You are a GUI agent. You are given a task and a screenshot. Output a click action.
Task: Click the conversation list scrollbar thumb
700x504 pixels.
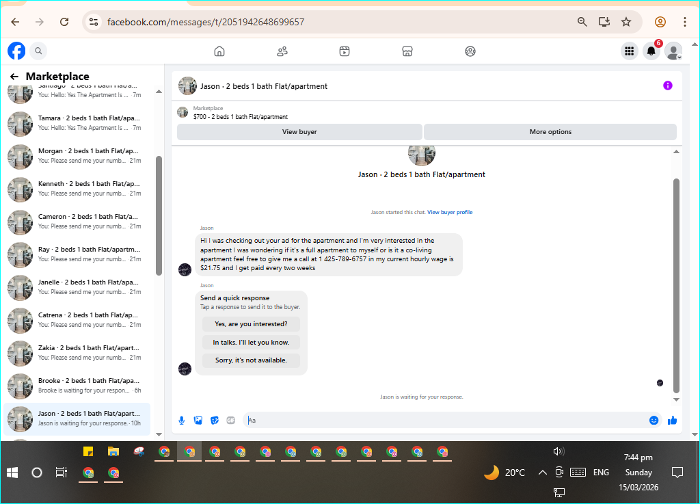[159, 215]
